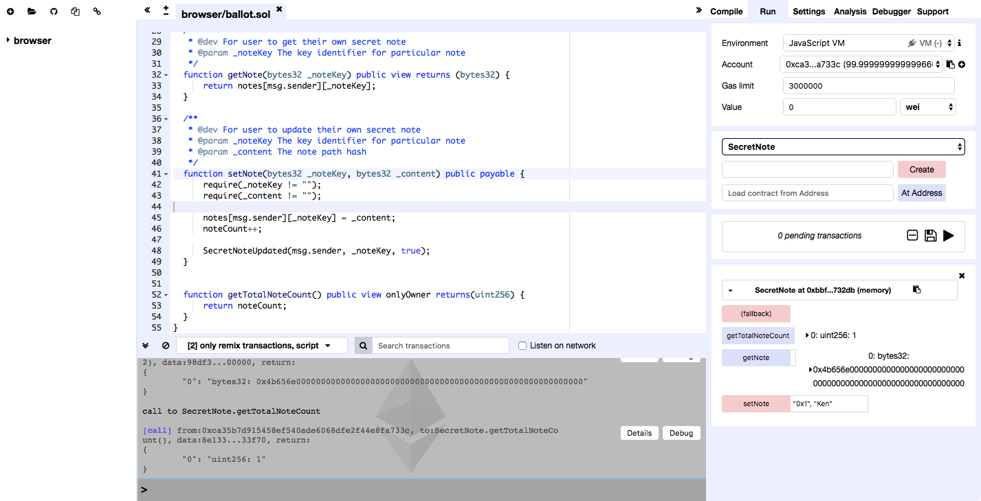Open the remix transactions filter dropdown
The width and height of the screenshot is (981, 501).
pyautogui.click(x=262, y=346)
